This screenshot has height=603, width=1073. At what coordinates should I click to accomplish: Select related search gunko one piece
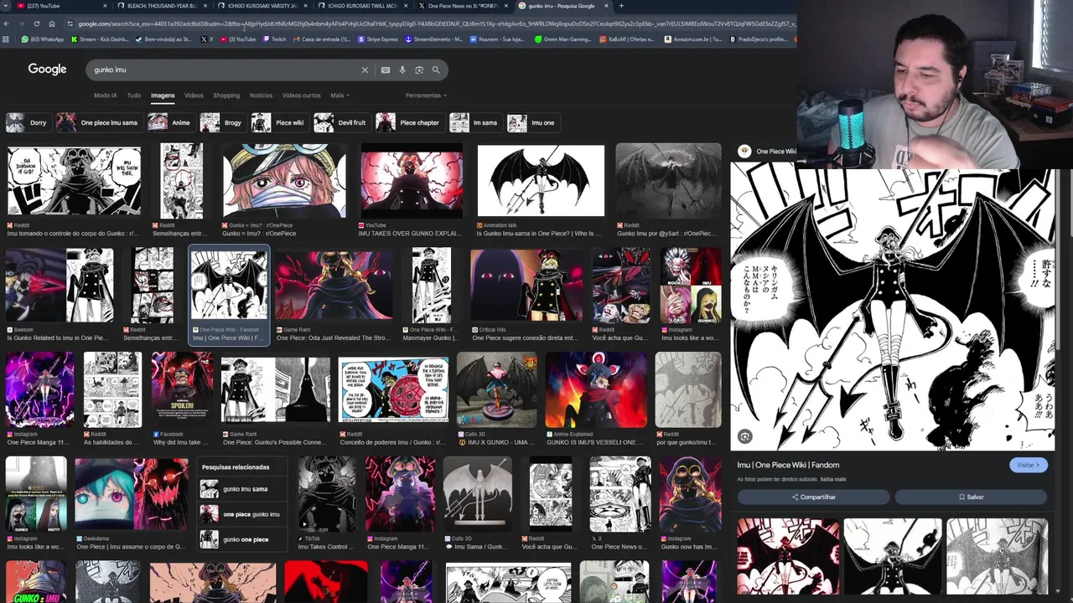point(243,539)
